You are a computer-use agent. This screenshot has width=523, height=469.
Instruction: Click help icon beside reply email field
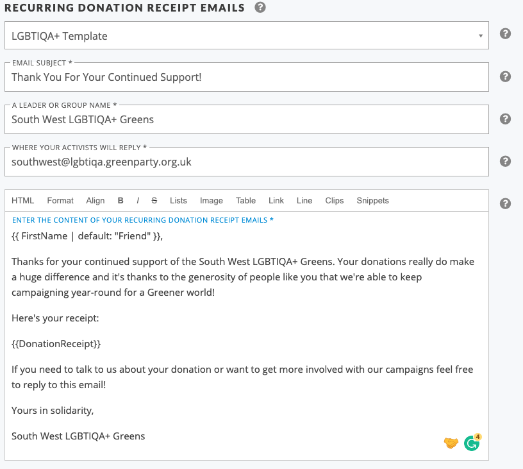505,161
